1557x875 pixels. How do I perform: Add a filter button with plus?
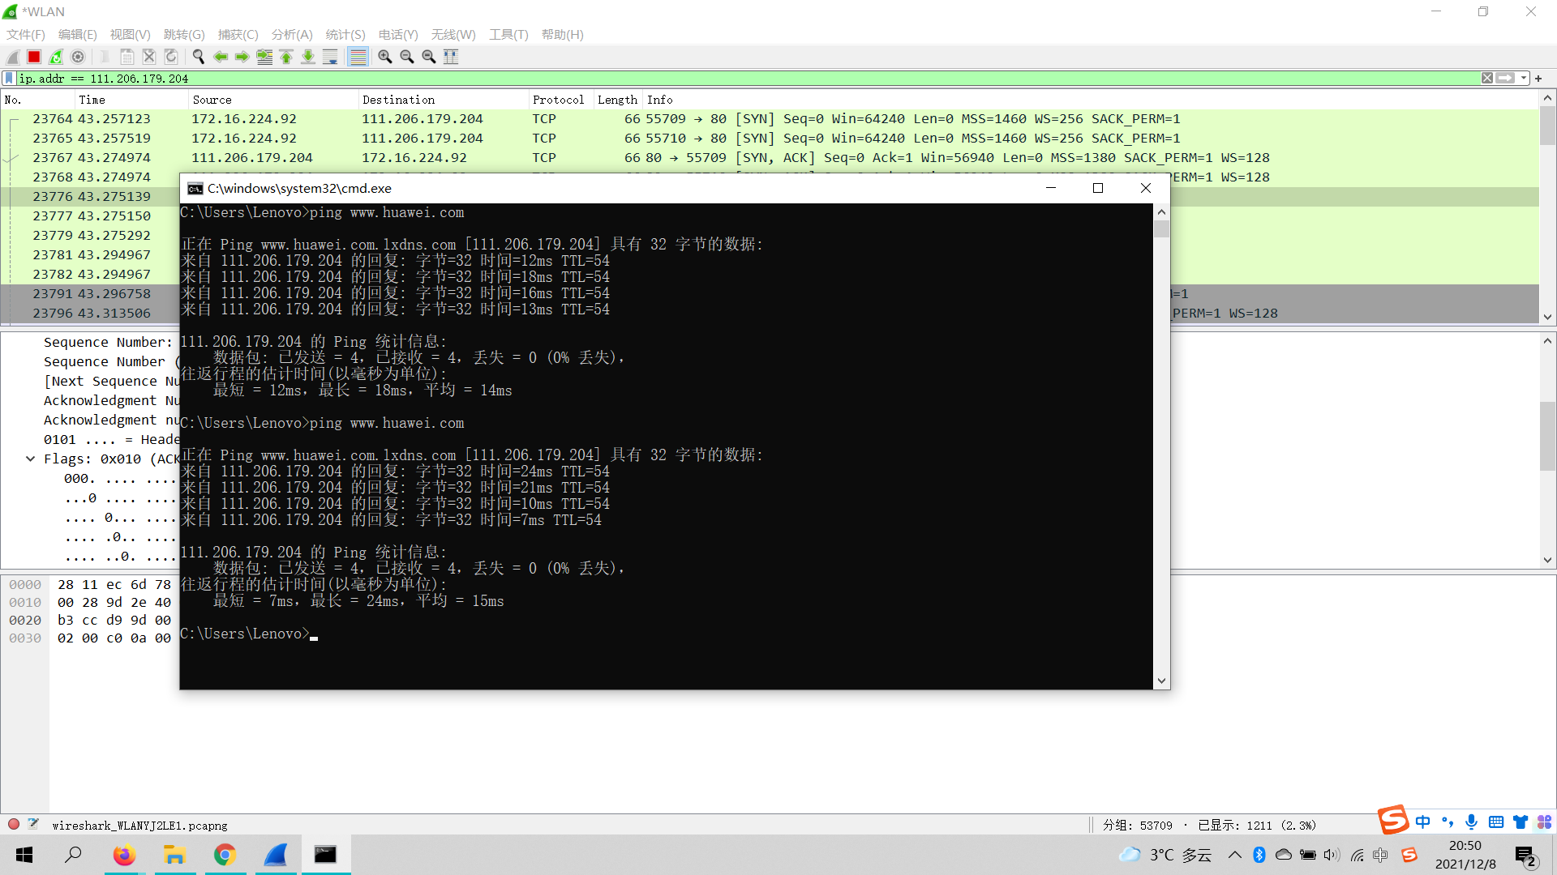tap(1538, 79)
